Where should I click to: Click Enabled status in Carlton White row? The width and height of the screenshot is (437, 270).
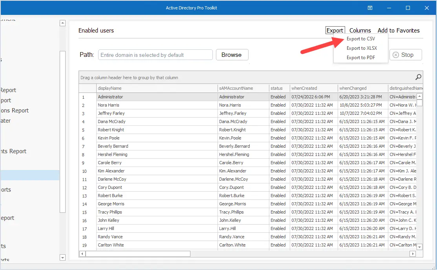click(x=279, y=245)
